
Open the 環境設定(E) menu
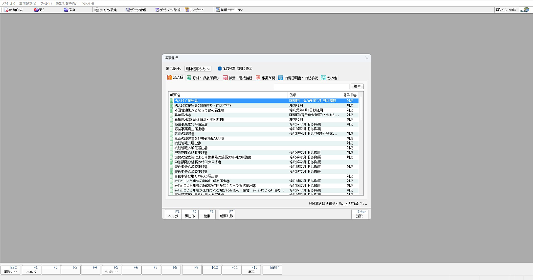pos(27,3)
